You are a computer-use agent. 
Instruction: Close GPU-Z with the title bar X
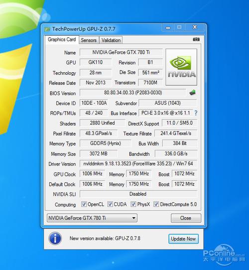195,27
